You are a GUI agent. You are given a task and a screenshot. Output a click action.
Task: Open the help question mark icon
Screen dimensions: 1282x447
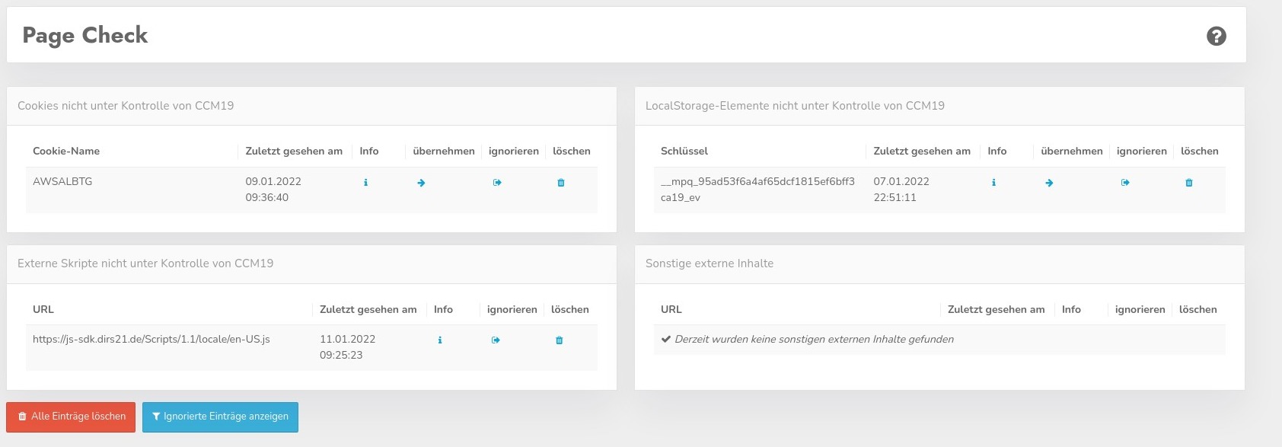pos(1216,36)
